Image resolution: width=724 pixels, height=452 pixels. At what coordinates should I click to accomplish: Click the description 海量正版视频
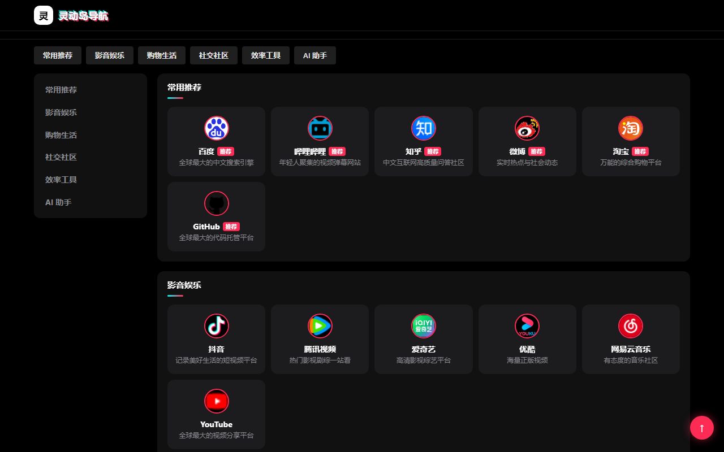pos(527,360)
